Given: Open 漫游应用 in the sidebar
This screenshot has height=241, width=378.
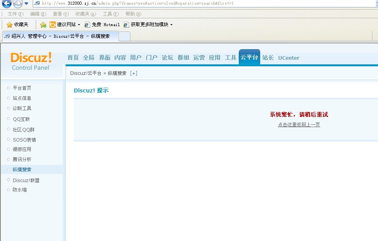Looking at the screenshot, I should (22, 149).
